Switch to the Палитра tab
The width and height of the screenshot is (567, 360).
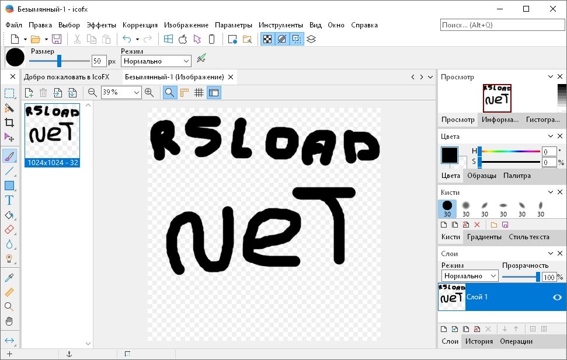tap(517, 176)
